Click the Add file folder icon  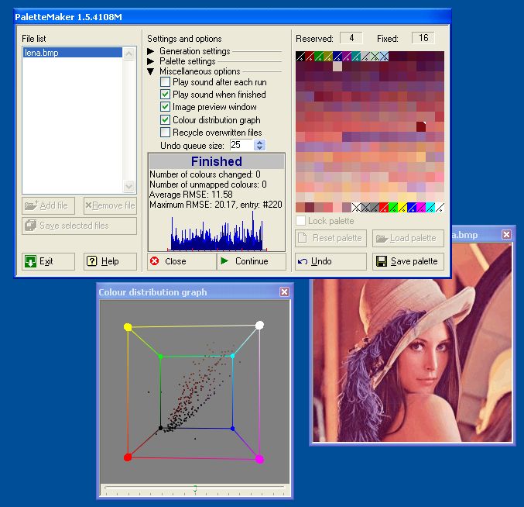click(x=32, y=205)
